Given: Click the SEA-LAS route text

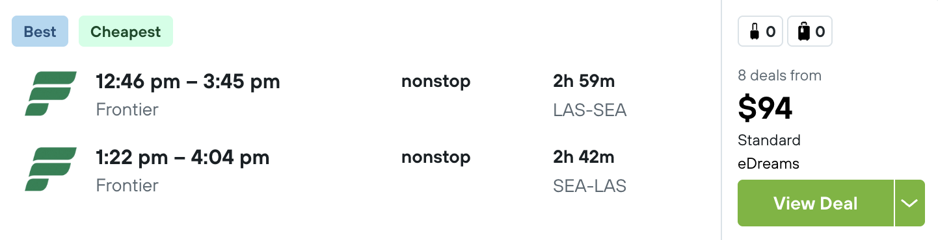Looking at the screenshot, I should point(590,186).
